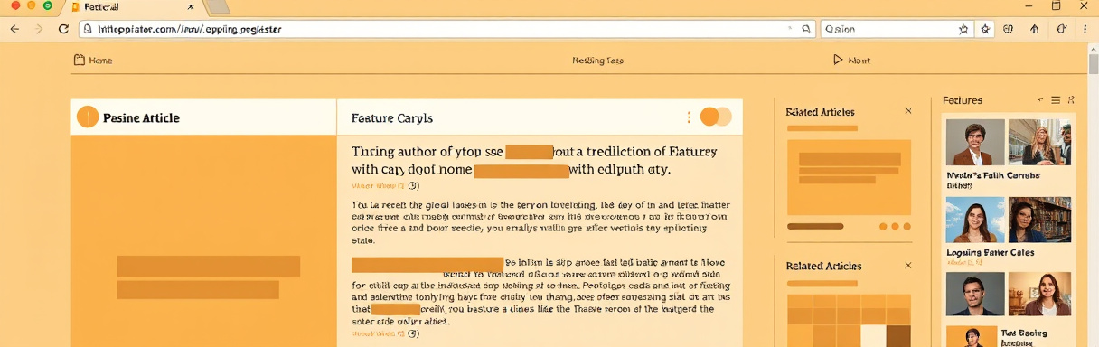Click the Features panel title

pyautogui.click(x=963, y=100)
